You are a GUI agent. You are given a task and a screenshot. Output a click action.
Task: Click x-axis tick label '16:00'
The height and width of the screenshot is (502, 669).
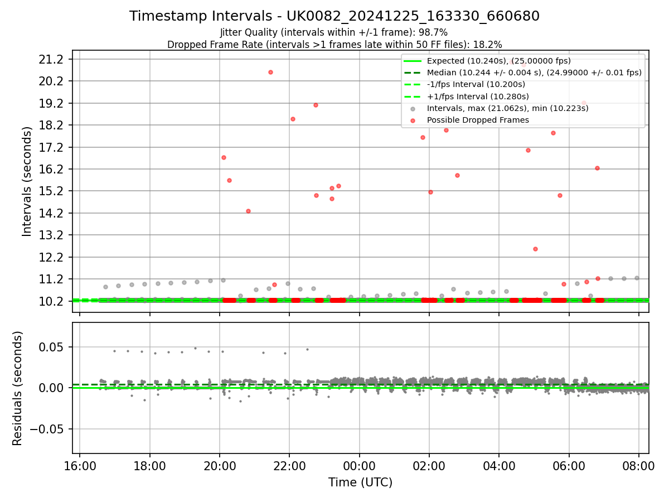pyautogui.click(x=80, y=465)
